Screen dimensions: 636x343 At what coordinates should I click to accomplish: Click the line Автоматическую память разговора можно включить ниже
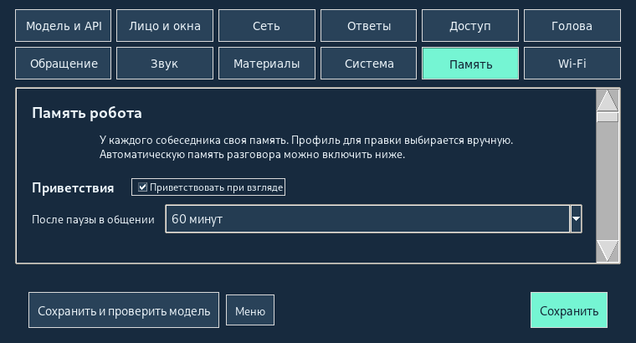[x=252, y=155]
